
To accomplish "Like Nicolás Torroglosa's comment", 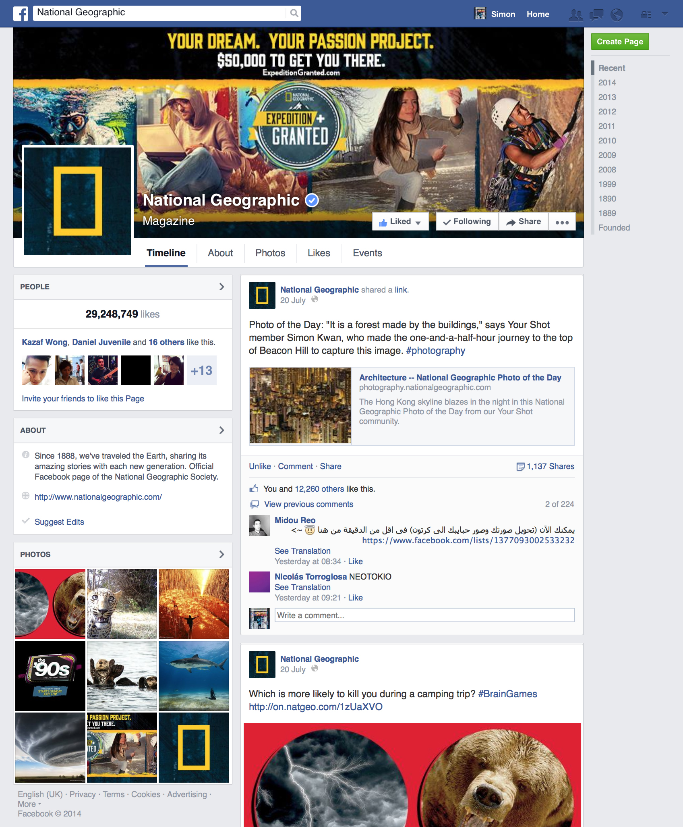I will 355,598.
